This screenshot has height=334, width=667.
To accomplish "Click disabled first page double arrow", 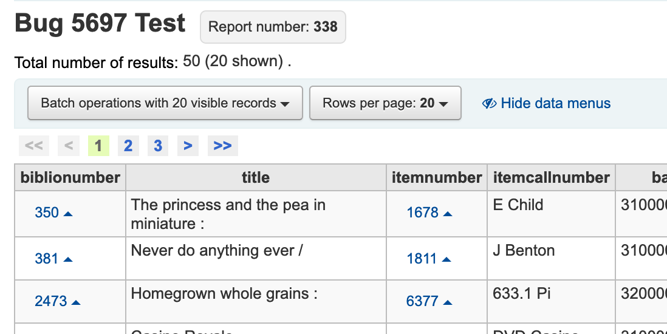I will pyautogui.click(x=34, y=146).
